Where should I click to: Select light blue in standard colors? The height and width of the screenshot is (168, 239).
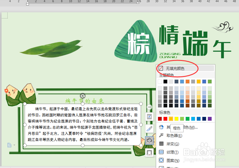193,119
